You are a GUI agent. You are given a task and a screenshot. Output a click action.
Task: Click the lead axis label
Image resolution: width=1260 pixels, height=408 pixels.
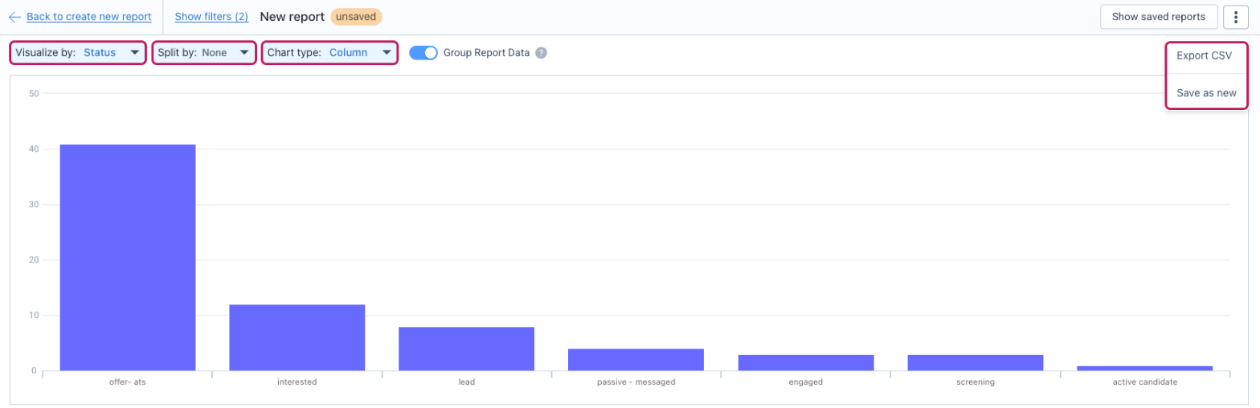[467, 382]
